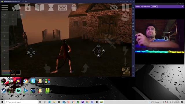
Task: Show the on-screen keyboard icon
Action: pyautogui.click(x=62, y=8)
